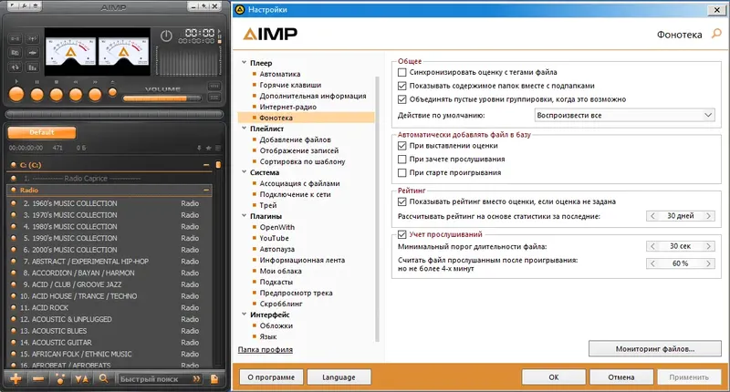The image size is (730, 392).
Task: Click the Отмена button
Action: 621,377
